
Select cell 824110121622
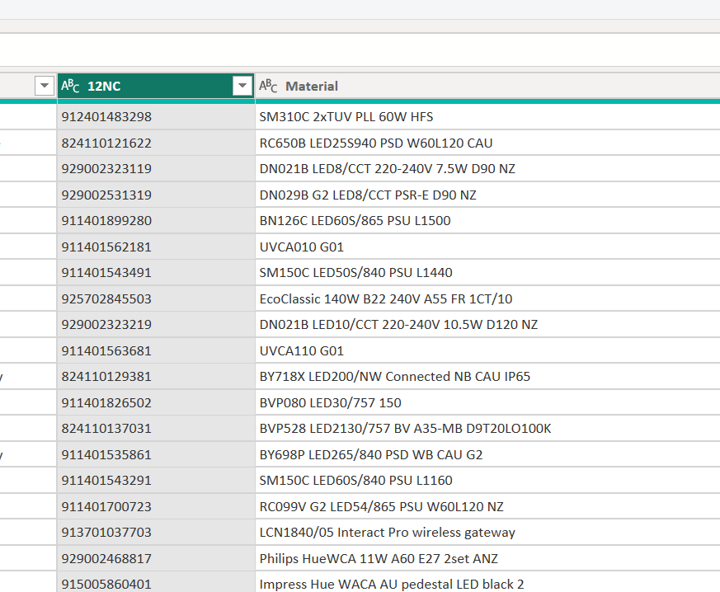click(x=156, y=143)
